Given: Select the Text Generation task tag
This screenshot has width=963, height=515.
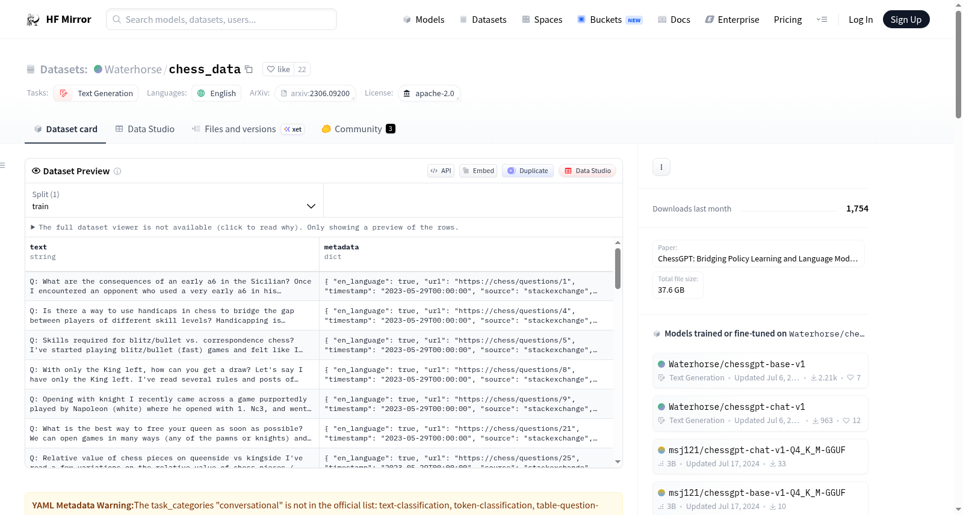Looking at the screenshot, I should (x=96, y=93).
